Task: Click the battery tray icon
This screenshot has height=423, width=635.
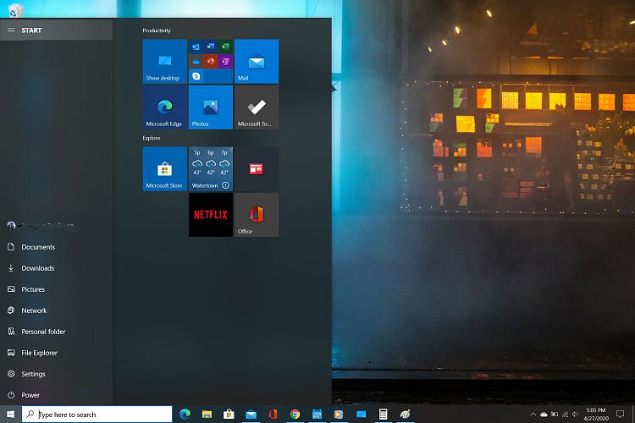Action: pyautogui.click(x=555, y=414)
